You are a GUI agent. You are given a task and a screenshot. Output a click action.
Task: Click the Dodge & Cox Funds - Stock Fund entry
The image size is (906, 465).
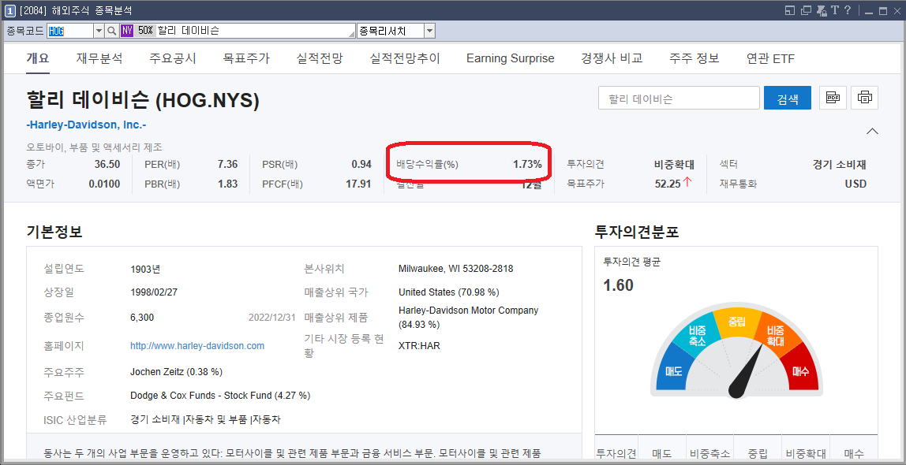tap(220, 395)
